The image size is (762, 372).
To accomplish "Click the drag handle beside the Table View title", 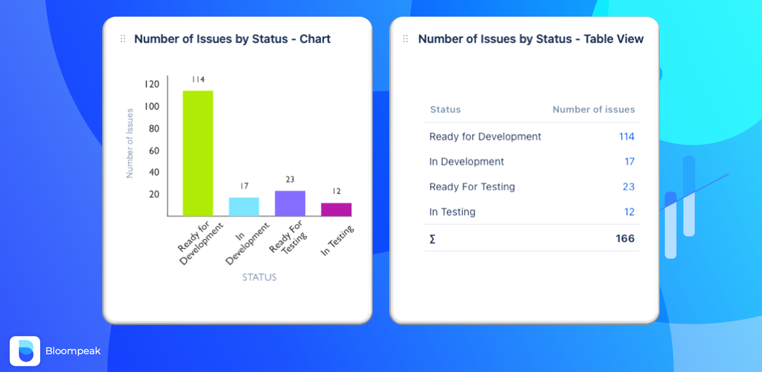I will tap(405, 39).
